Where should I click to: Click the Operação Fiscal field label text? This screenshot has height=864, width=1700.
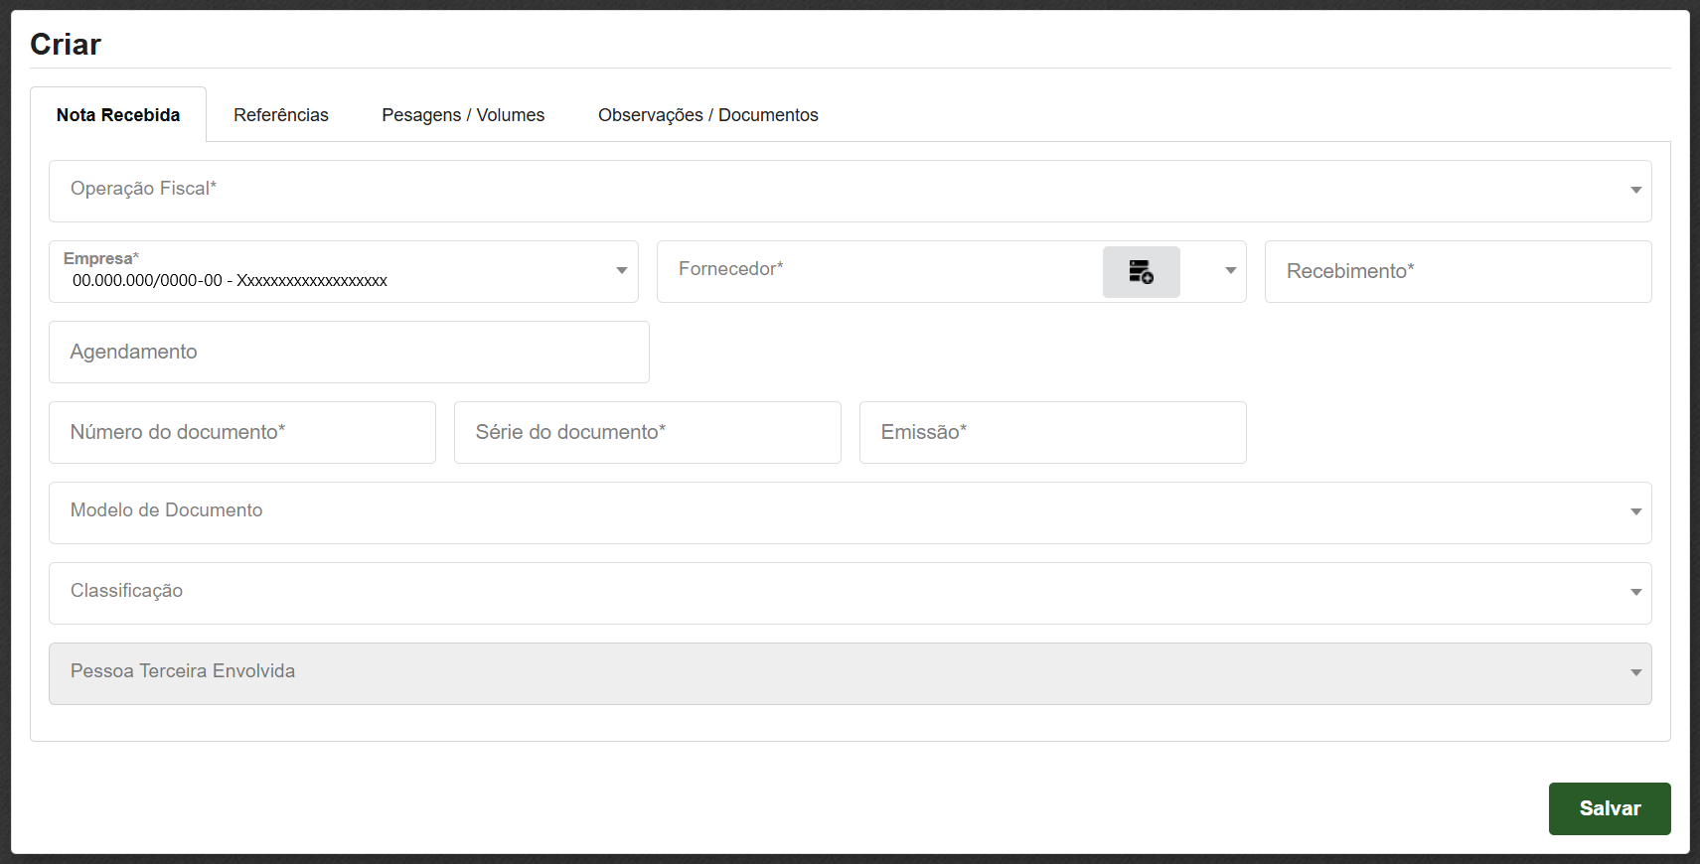pos(143,189)
